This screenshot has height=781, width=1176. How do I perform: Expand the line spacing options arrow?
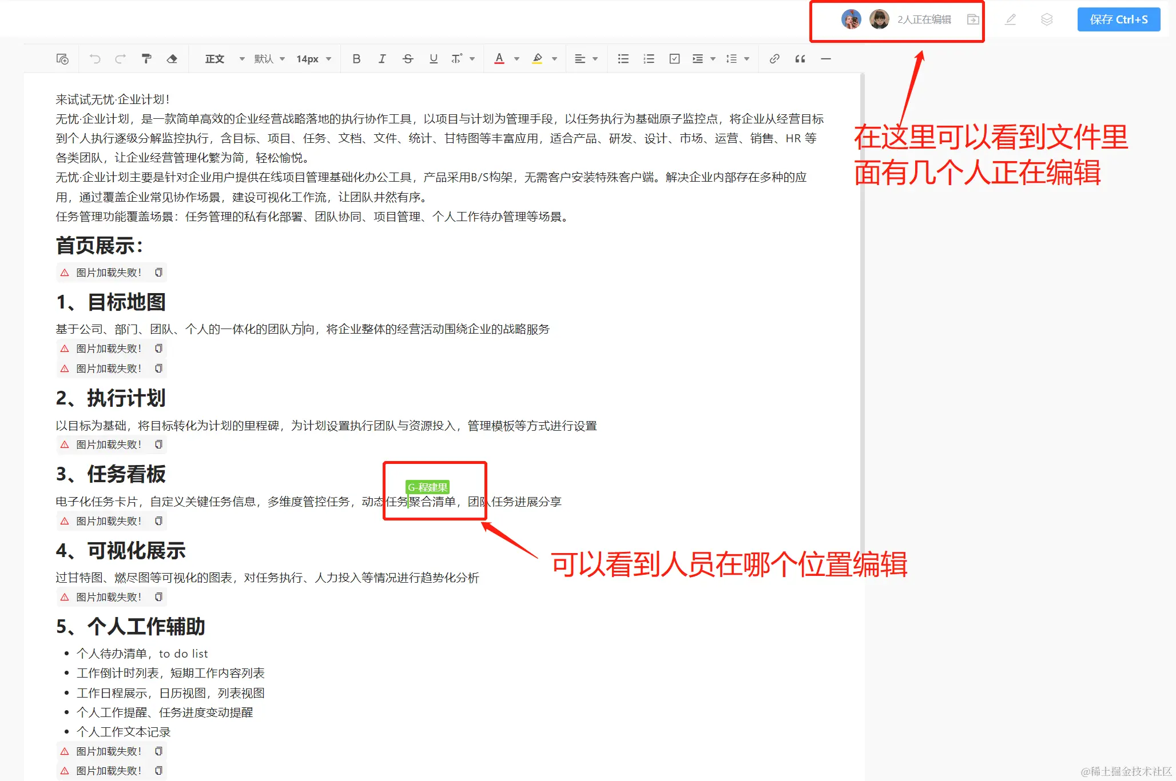747,59
